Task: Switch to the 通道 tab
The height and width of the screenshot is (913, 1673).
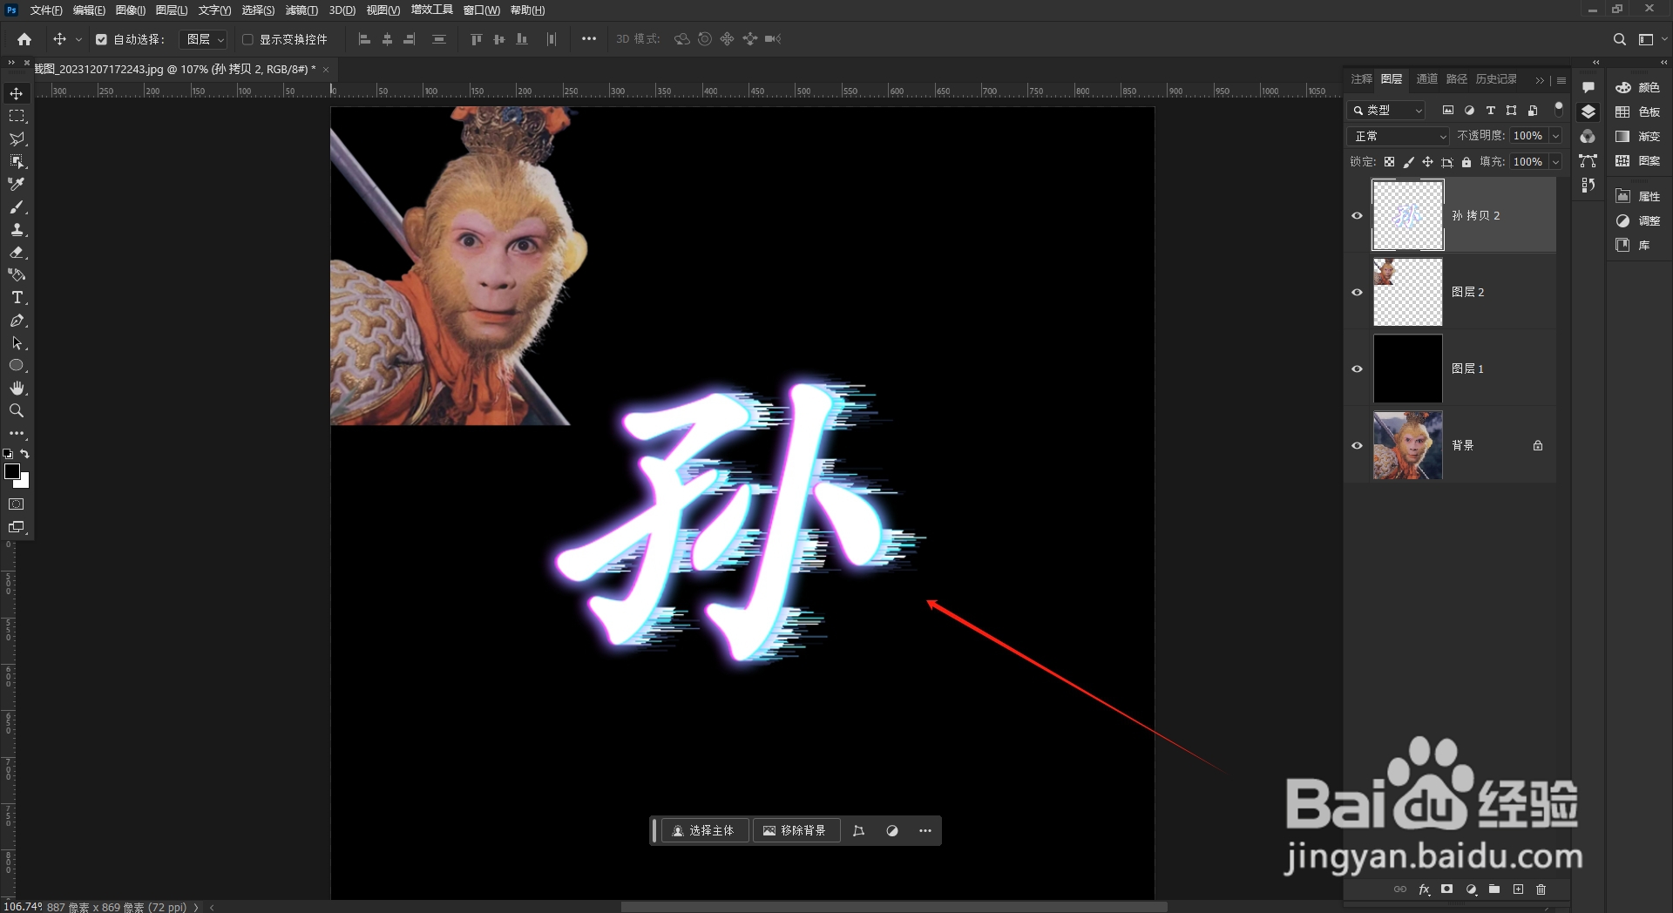Action: pyautogui.click(x=1426, y=78)
